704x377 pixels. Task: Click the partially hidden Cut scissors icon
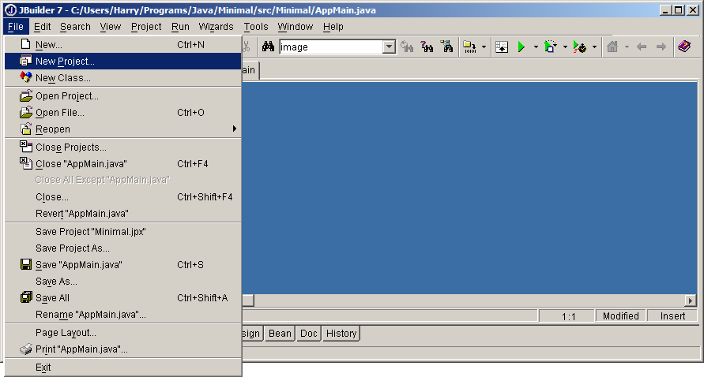(246, 47)
